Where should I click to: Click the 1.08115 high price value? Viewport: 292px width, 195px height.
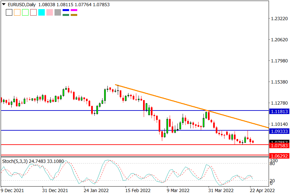65,5
